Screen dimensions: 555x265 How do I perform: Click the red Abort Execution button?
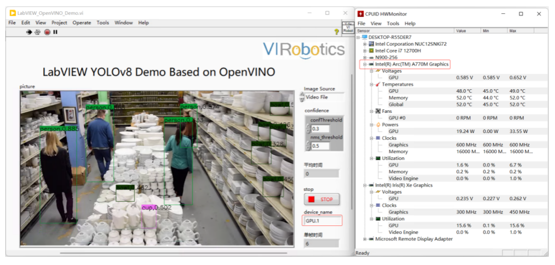[47, 32]
